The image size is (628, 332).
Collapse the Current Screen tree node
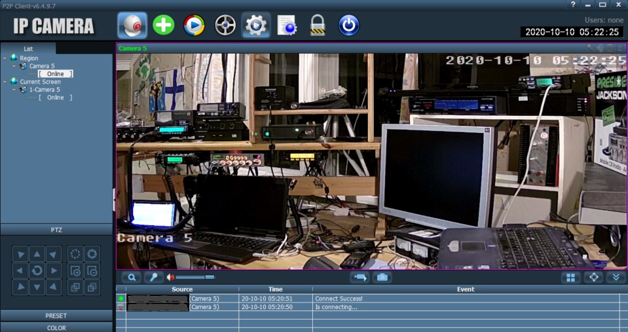pos(5,82)
